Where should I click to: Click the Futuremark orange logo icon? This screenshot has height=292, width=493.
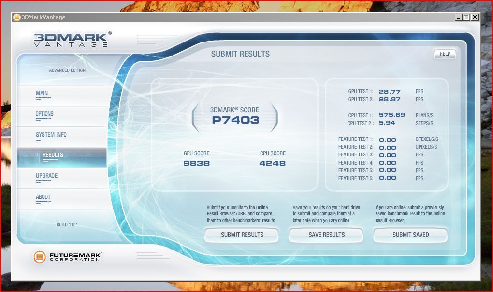(40, 257)
